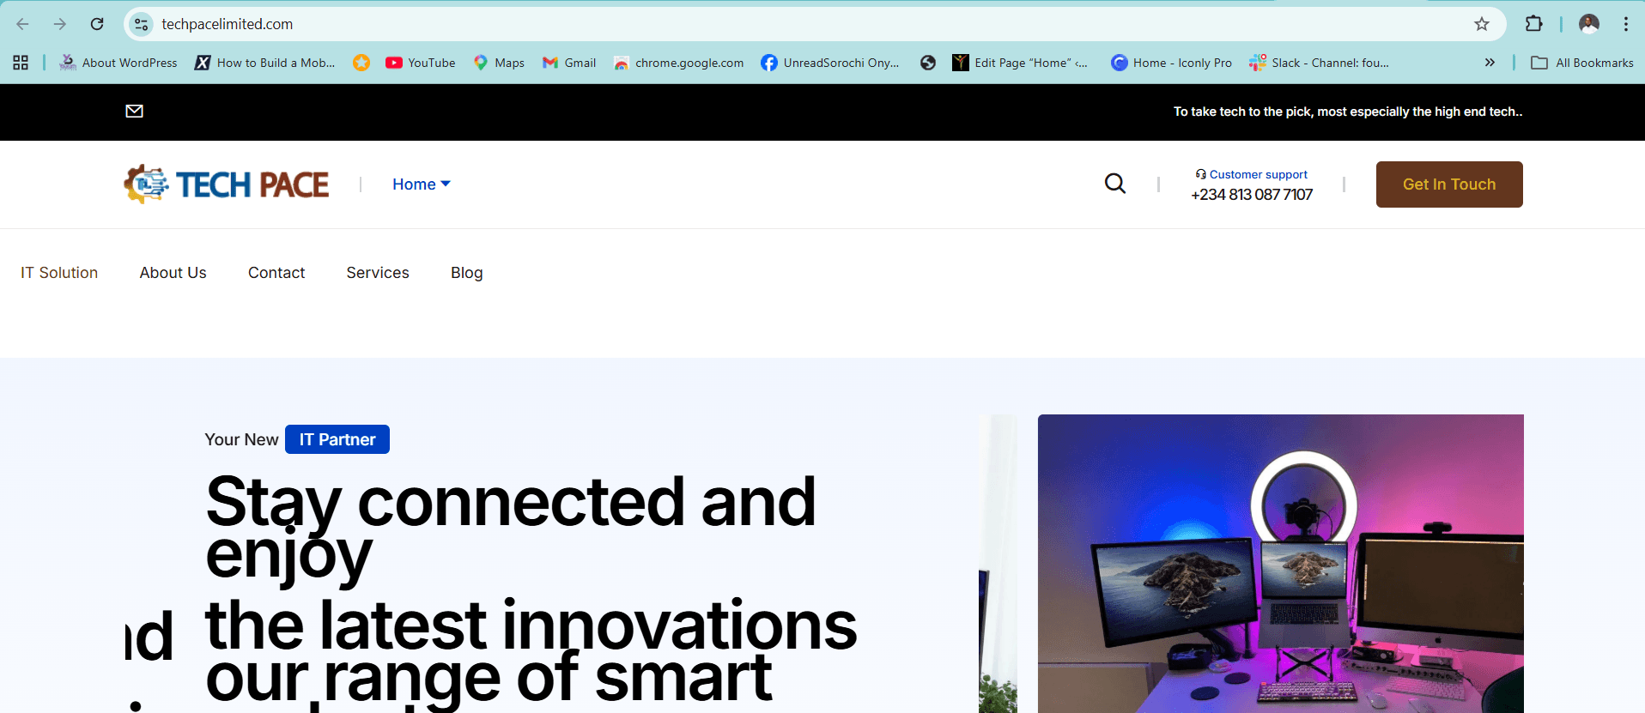Open the site search magnifier icon
The width and height of the screenshot is (1645, 713).
[x=1115, y=184]
